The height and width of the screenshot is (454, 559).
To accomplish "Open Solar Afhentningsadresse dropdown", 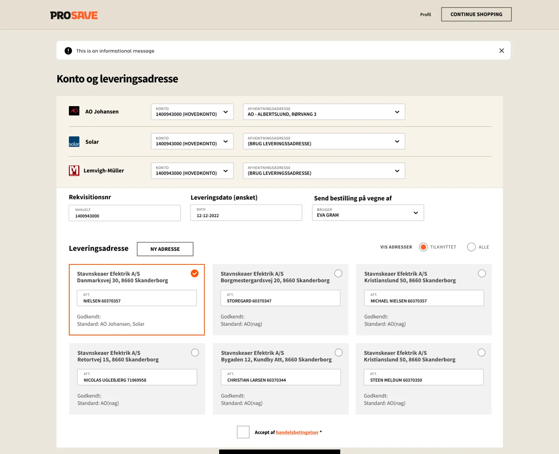I will click(x=324, y=141).
